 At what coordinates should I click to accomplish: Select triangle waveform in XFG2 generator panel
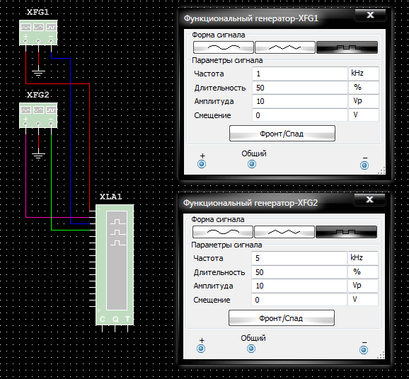[284, 232]
